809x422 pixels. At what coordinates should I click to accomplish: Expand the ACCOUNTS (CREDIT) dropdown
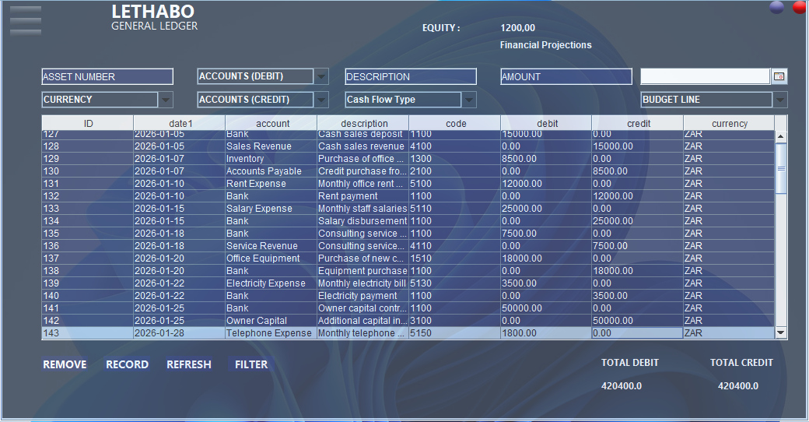(x=321, y=100)
